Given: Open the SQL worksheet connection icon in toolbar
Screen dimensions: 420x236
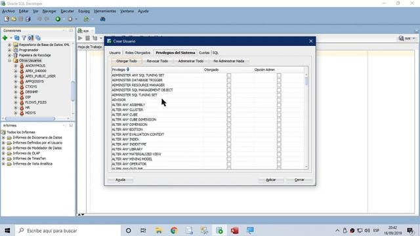Looking at the screenshot, I should (86, 19).
